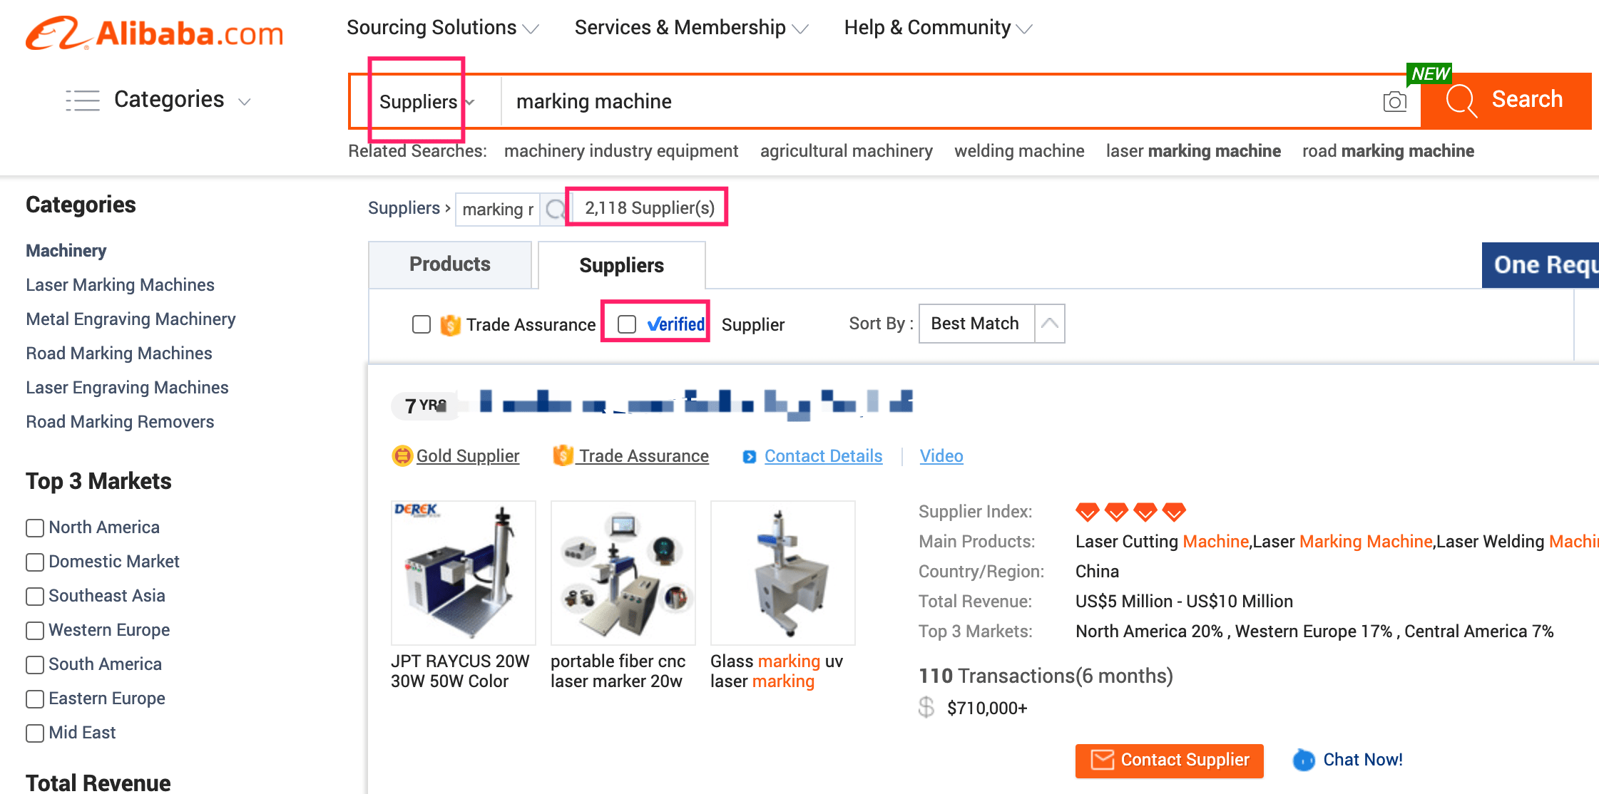Viewport: 1599px width, 794px height.
Task: Check the Verified Supplier checkbox
Action: click(x=627, y=324)
